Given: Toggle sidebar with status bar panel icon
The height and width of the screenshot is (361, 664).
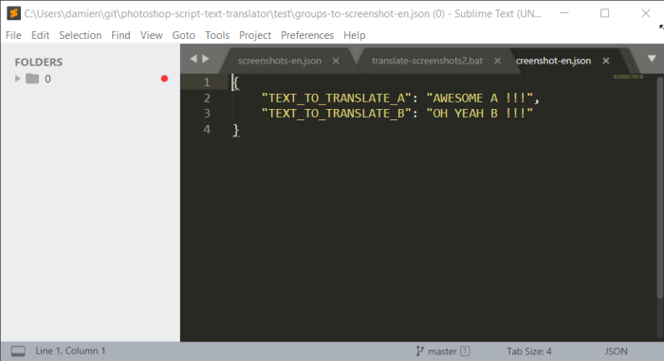Looking at the screenshot, I should pos(18,351).
